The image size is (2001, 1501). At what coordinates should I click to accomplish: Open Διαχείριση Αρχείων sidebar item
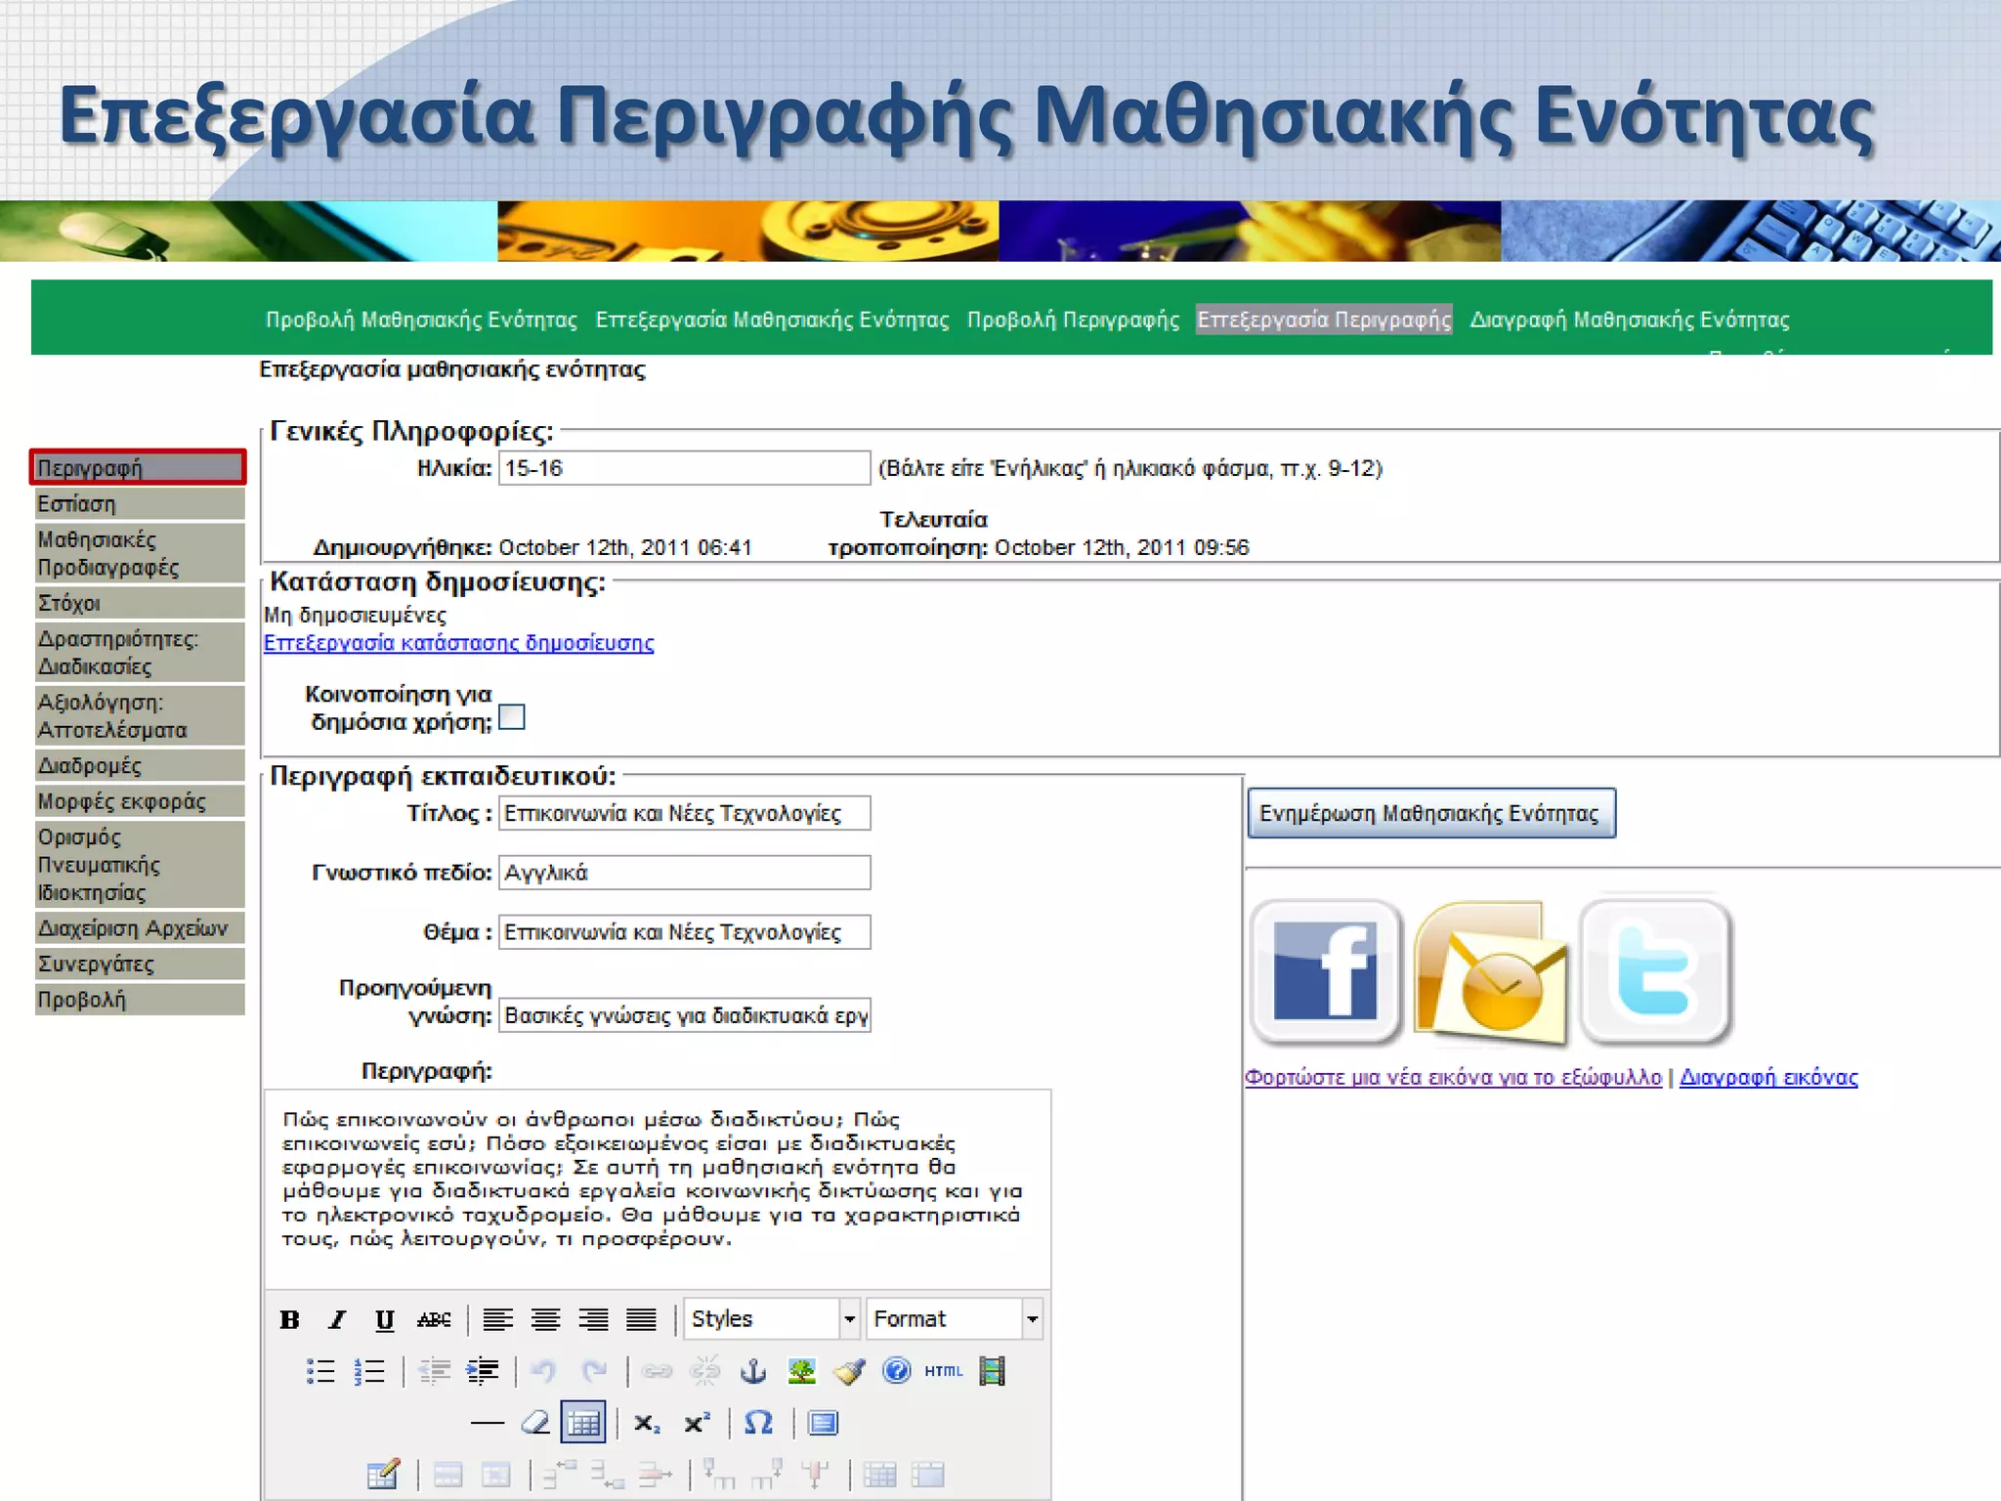pyautogui.click(x=140, y=928)
